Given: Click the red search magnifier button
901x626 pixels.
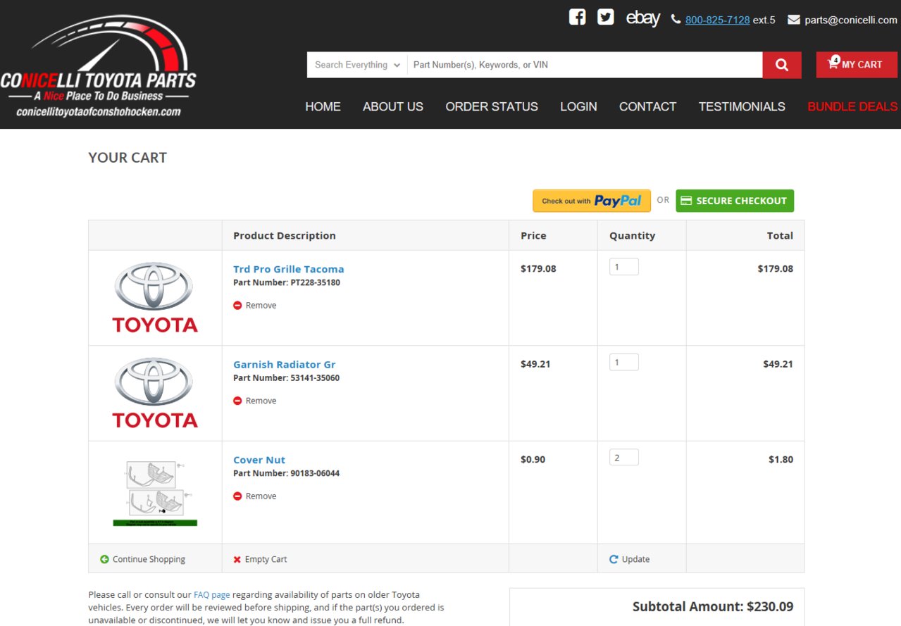Looking at the screenshot, I should (x=782, y=65).
